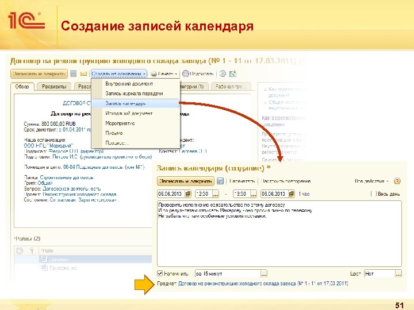This screenshot has width=414, height=310.
Task: Click the end date field 06.06.2013
Action: click(x=274, y=194)
